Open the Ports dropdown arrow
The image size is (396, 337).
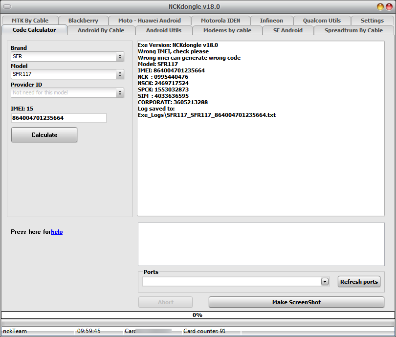pos(325,281)
